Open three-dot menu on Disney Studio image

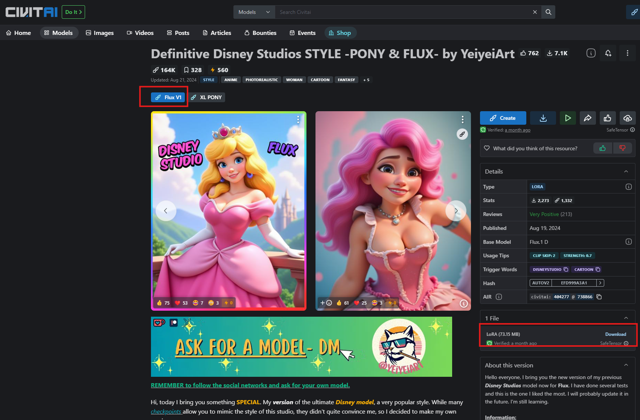(x=298, y=119)
